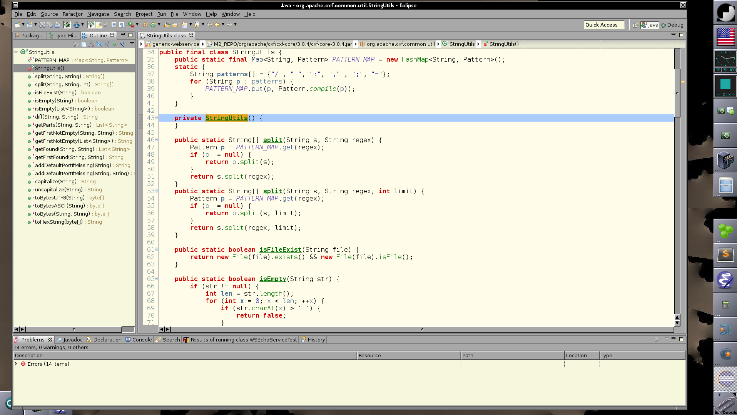This screenshot has width=737, height=415.
Task: Click the editor vertical scrollbar thumb
Action: tap(677, 93)
